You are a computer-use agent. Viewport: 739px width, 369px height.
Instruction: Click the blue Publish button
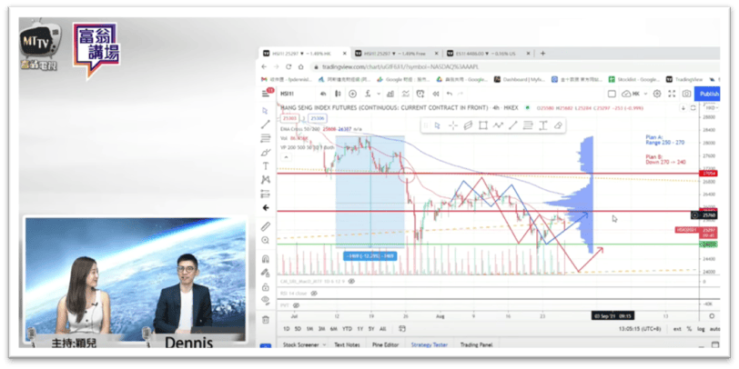707,94
